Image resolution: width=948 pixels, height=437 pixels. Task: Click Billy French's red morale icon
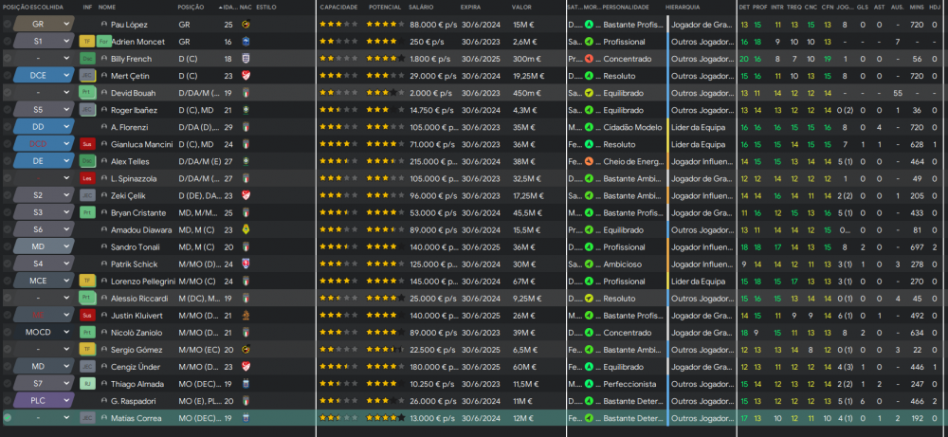(x=590, y=59)
